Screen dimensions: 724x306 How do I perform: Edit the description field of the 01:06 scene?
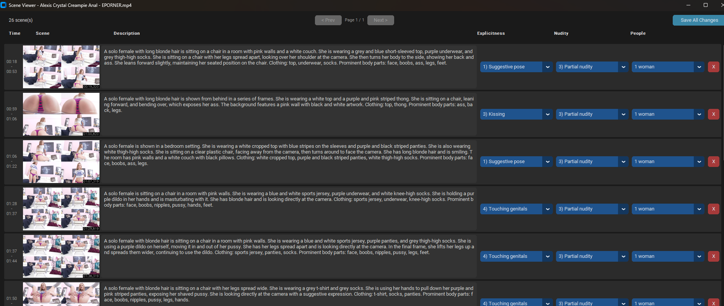(289, 162)
